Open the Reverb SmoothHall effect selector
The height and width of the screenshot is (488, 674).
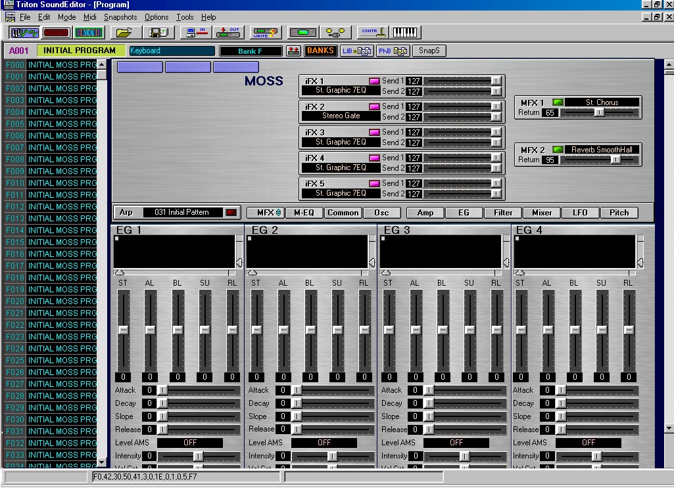click(x=601, y=150)
